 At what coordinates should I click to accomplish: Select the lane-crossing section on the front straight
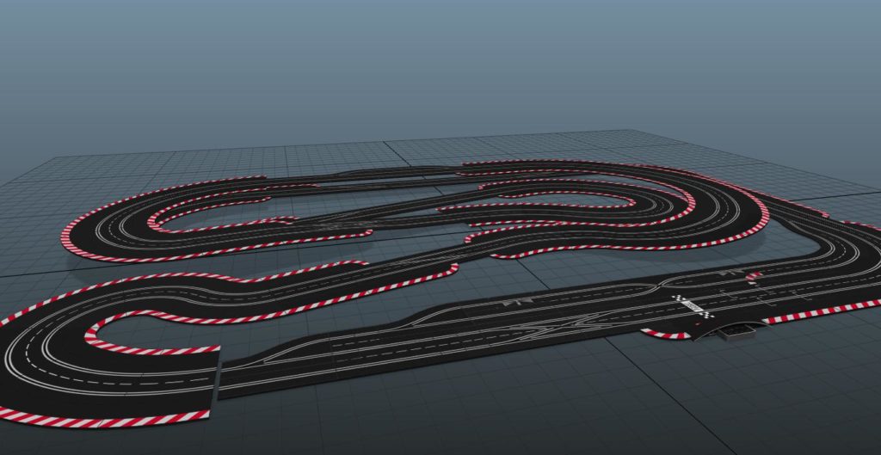tap(562, 325)
